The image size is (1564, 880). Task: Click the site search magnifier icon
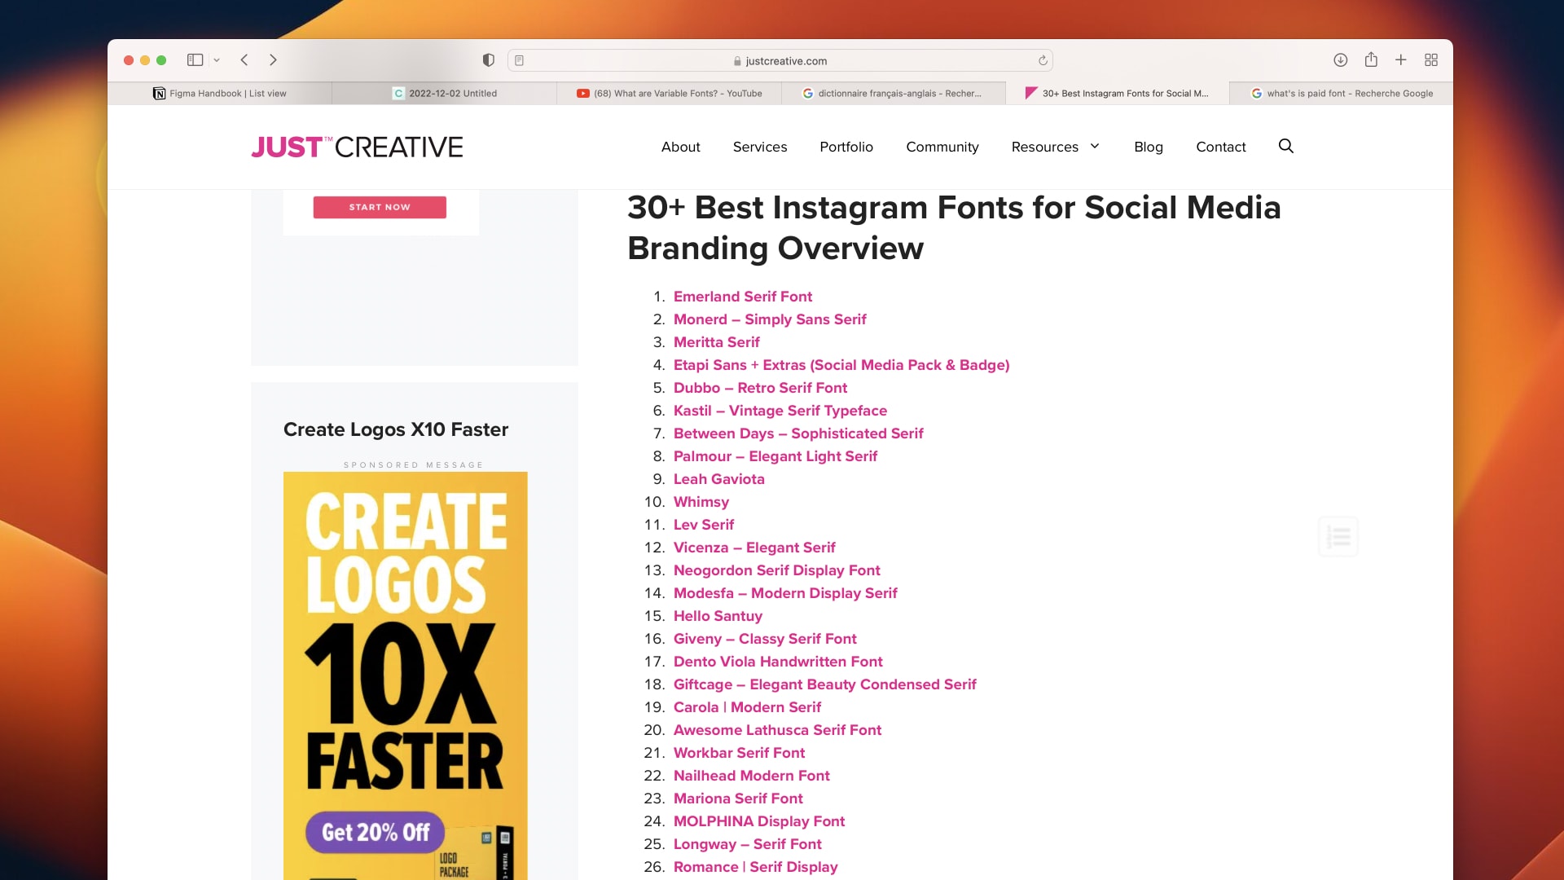pyautogui.click(x=1286, y=146)
